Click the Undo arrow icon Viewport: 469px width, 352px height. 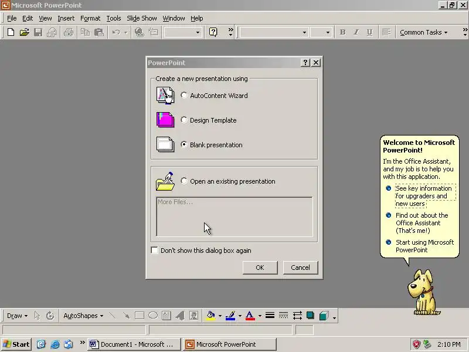pos(116,32)
